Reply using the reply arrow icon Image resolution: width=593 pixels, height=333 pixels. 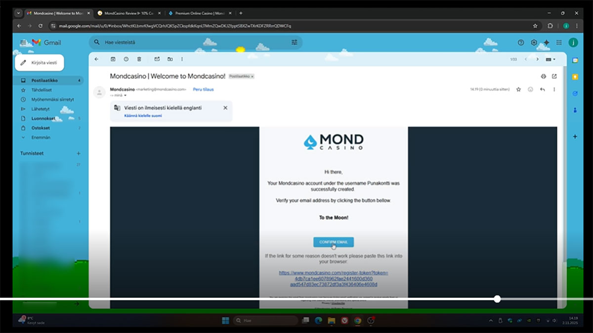pos(543,89)
